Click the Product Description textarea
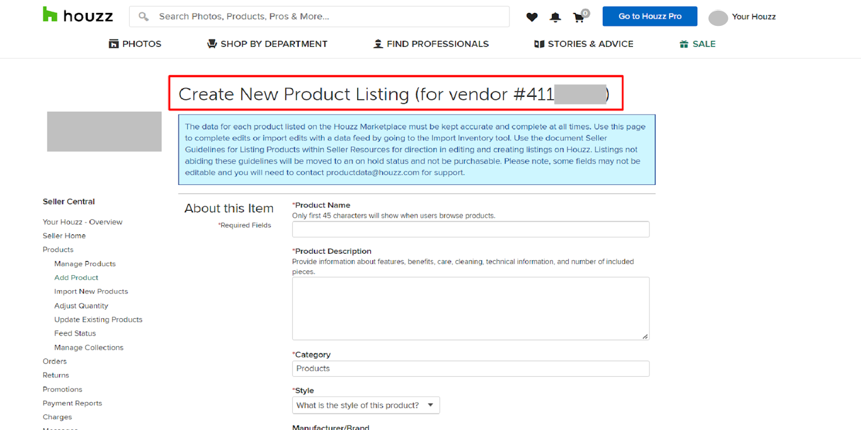This screenshot has height=430, width=861. (471, 309)
